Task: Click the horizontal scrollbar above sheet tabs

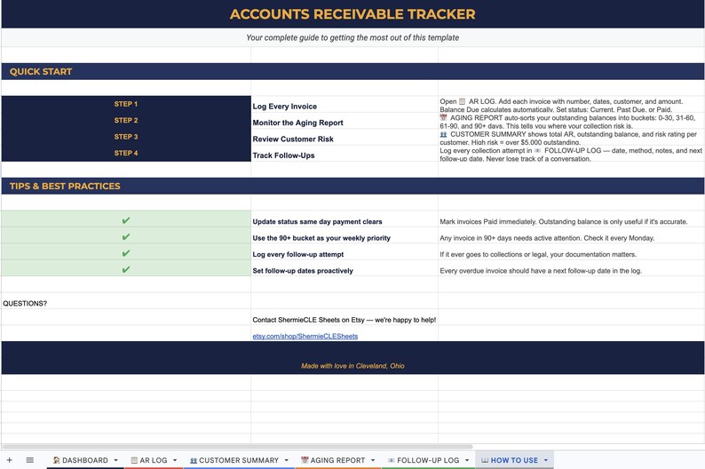Action: pos(237,447)
